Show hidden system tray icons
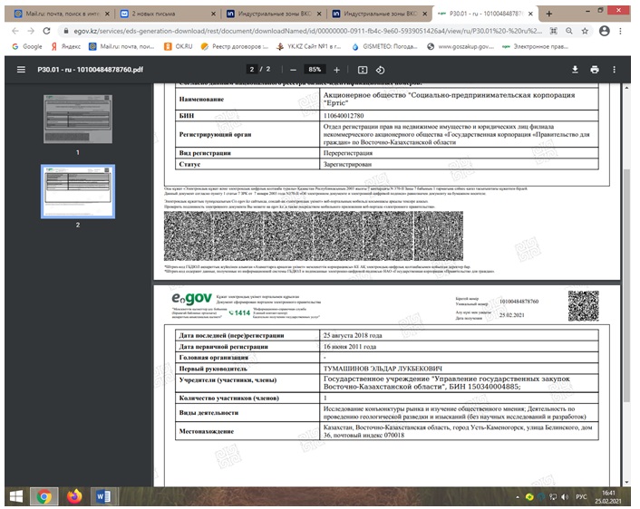 pos(518,496)
